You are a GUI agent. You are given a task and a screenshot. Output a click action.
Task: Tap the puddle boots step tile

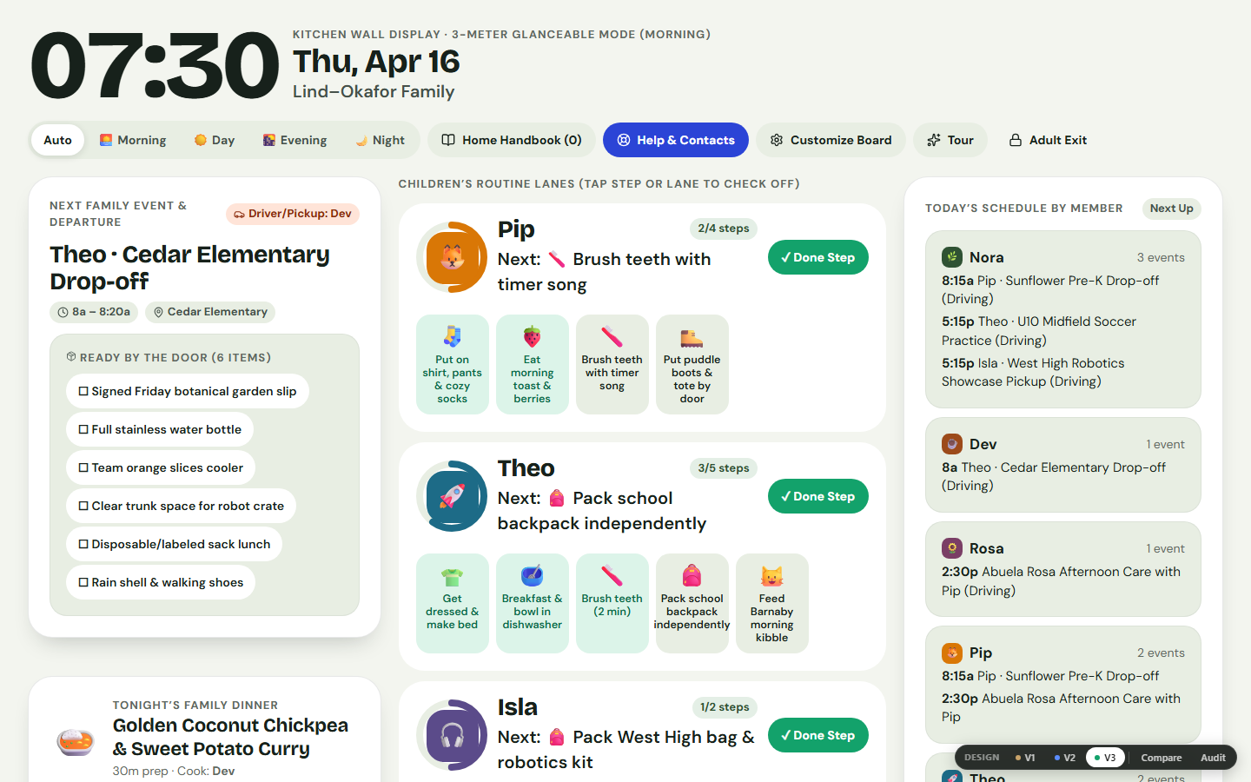pyautogui.click(x=692, y=364)
